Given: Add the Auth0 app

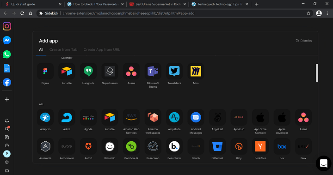Looking at the screenshot, I should click(88, 146).
